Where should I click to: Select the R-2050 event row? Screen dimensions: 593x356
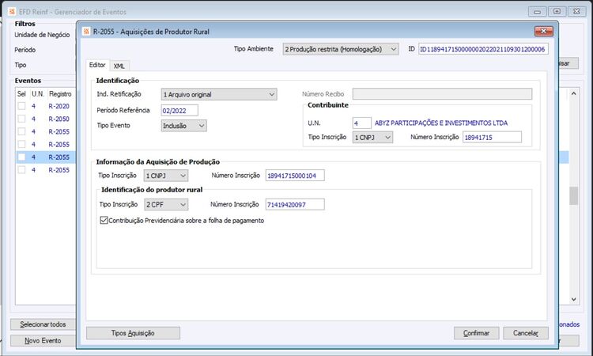[x=45, y=119]
